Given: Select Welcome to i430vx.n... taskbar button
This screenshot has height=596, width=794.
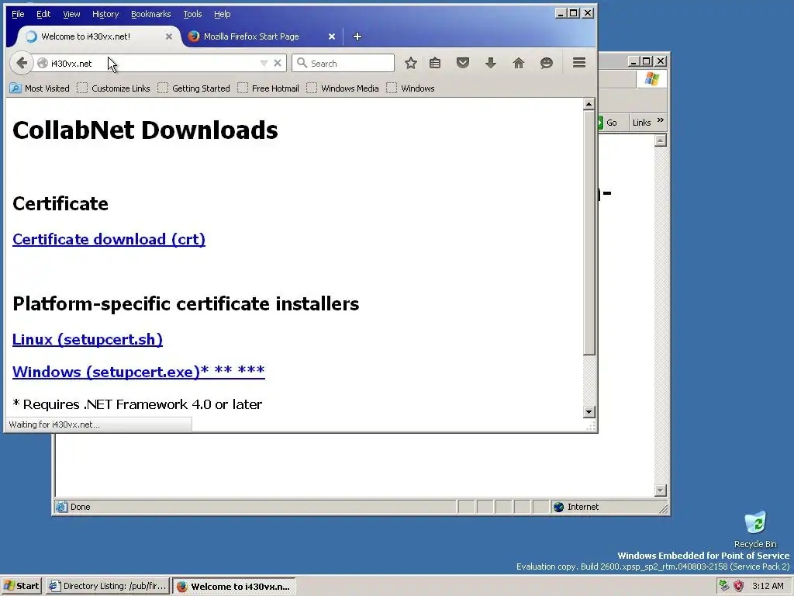Looking at the screenshot, I should click(234, 587).
